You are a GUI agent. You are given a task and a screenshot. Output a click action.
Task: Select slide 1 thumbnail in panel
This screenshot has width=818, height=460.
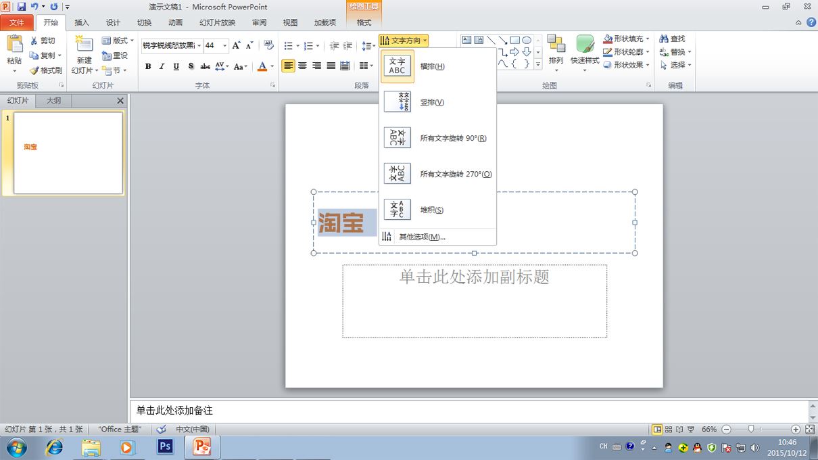tap(68, 153)
